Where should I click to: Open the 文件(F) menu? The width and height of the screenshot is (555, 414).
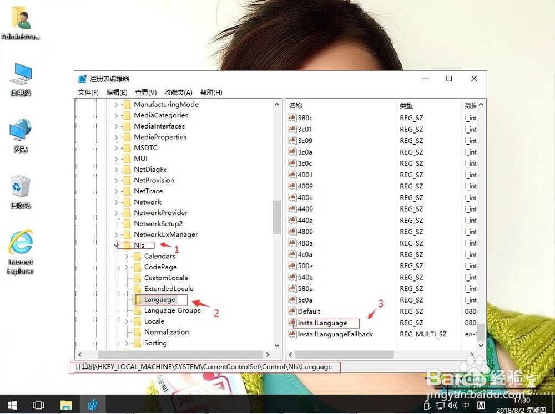[x=88, y=92]
